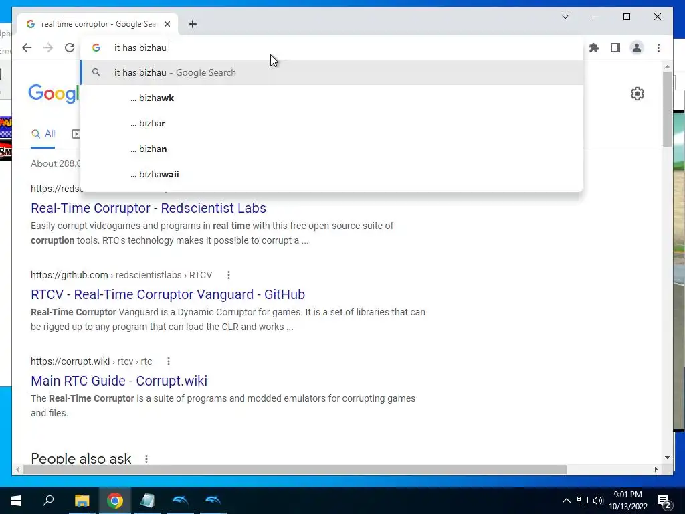Select the All search results tab
685x514 pixels.
click(x=43, y=134)
